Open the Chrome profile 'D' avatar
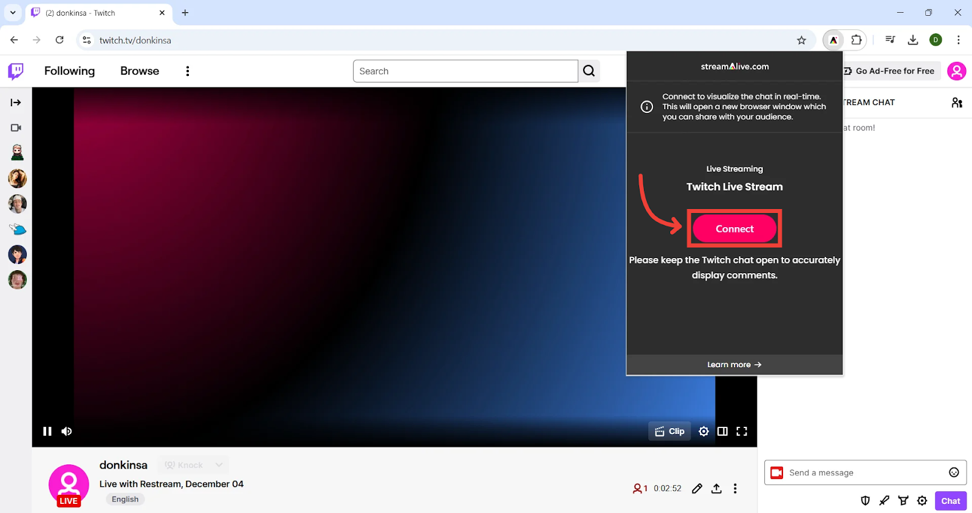The width and height of the screenshot is (972, 513). [936, 40]
